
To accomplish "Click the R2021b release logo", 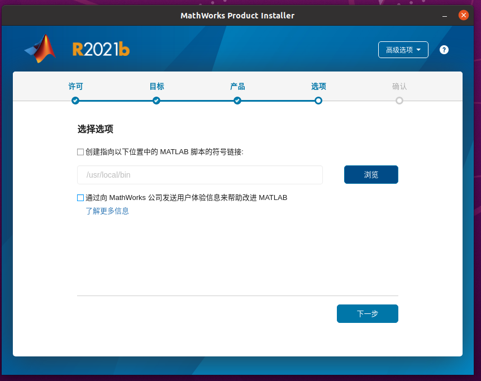I will click(x=101, y=49).
